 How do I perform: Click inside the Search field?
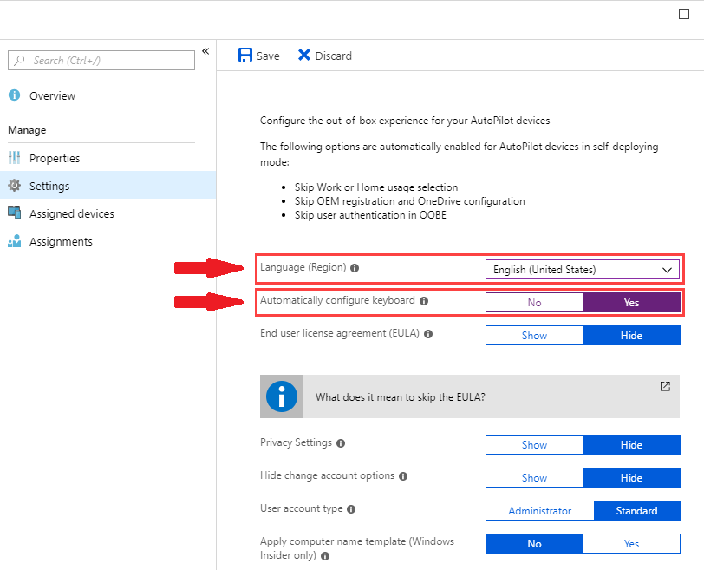point(101,61)
